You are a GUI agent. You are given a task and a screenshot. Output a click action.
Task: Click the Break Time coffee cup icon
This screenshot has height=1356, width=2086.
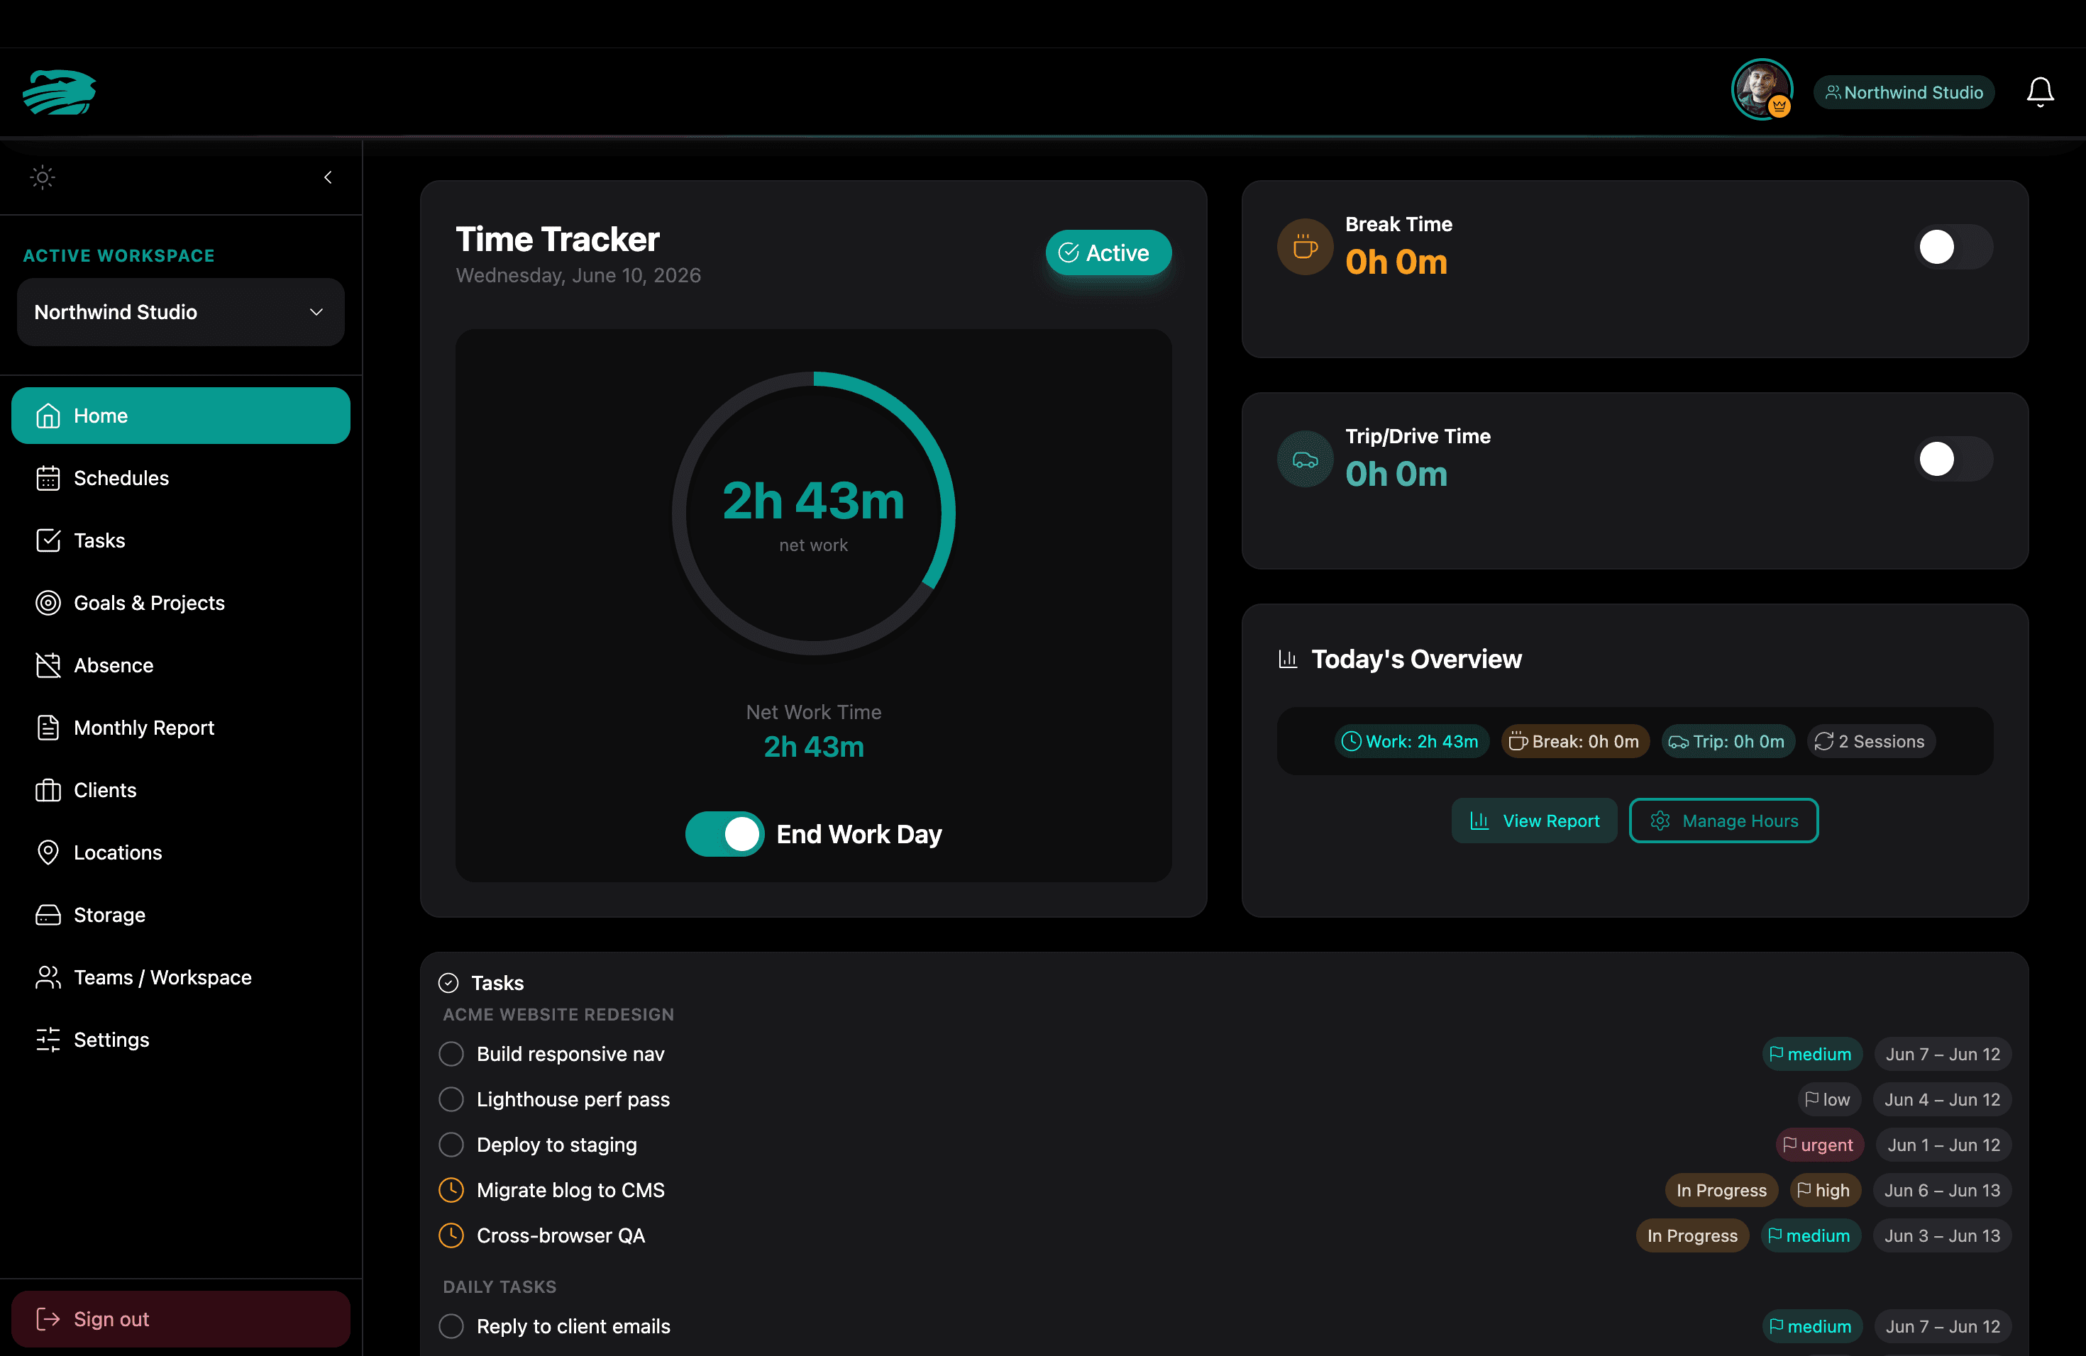(x=1305, y=247)
